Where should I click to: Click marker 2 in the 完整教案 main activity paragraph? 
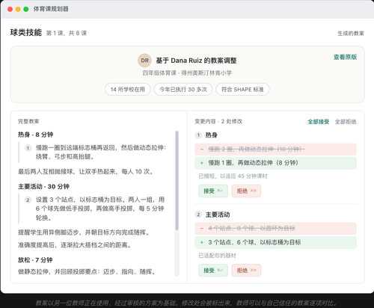coord(28,200)
